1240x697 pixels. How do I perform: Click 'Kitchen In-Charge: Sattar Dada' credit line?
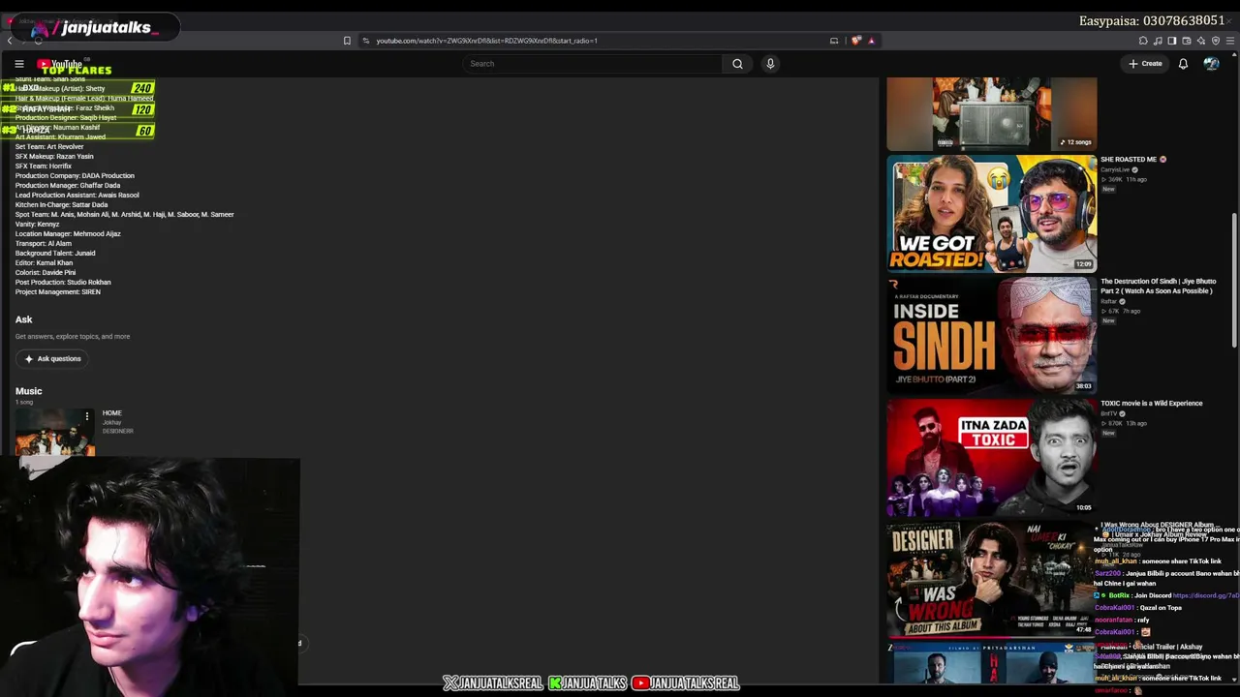coord(61,205)
